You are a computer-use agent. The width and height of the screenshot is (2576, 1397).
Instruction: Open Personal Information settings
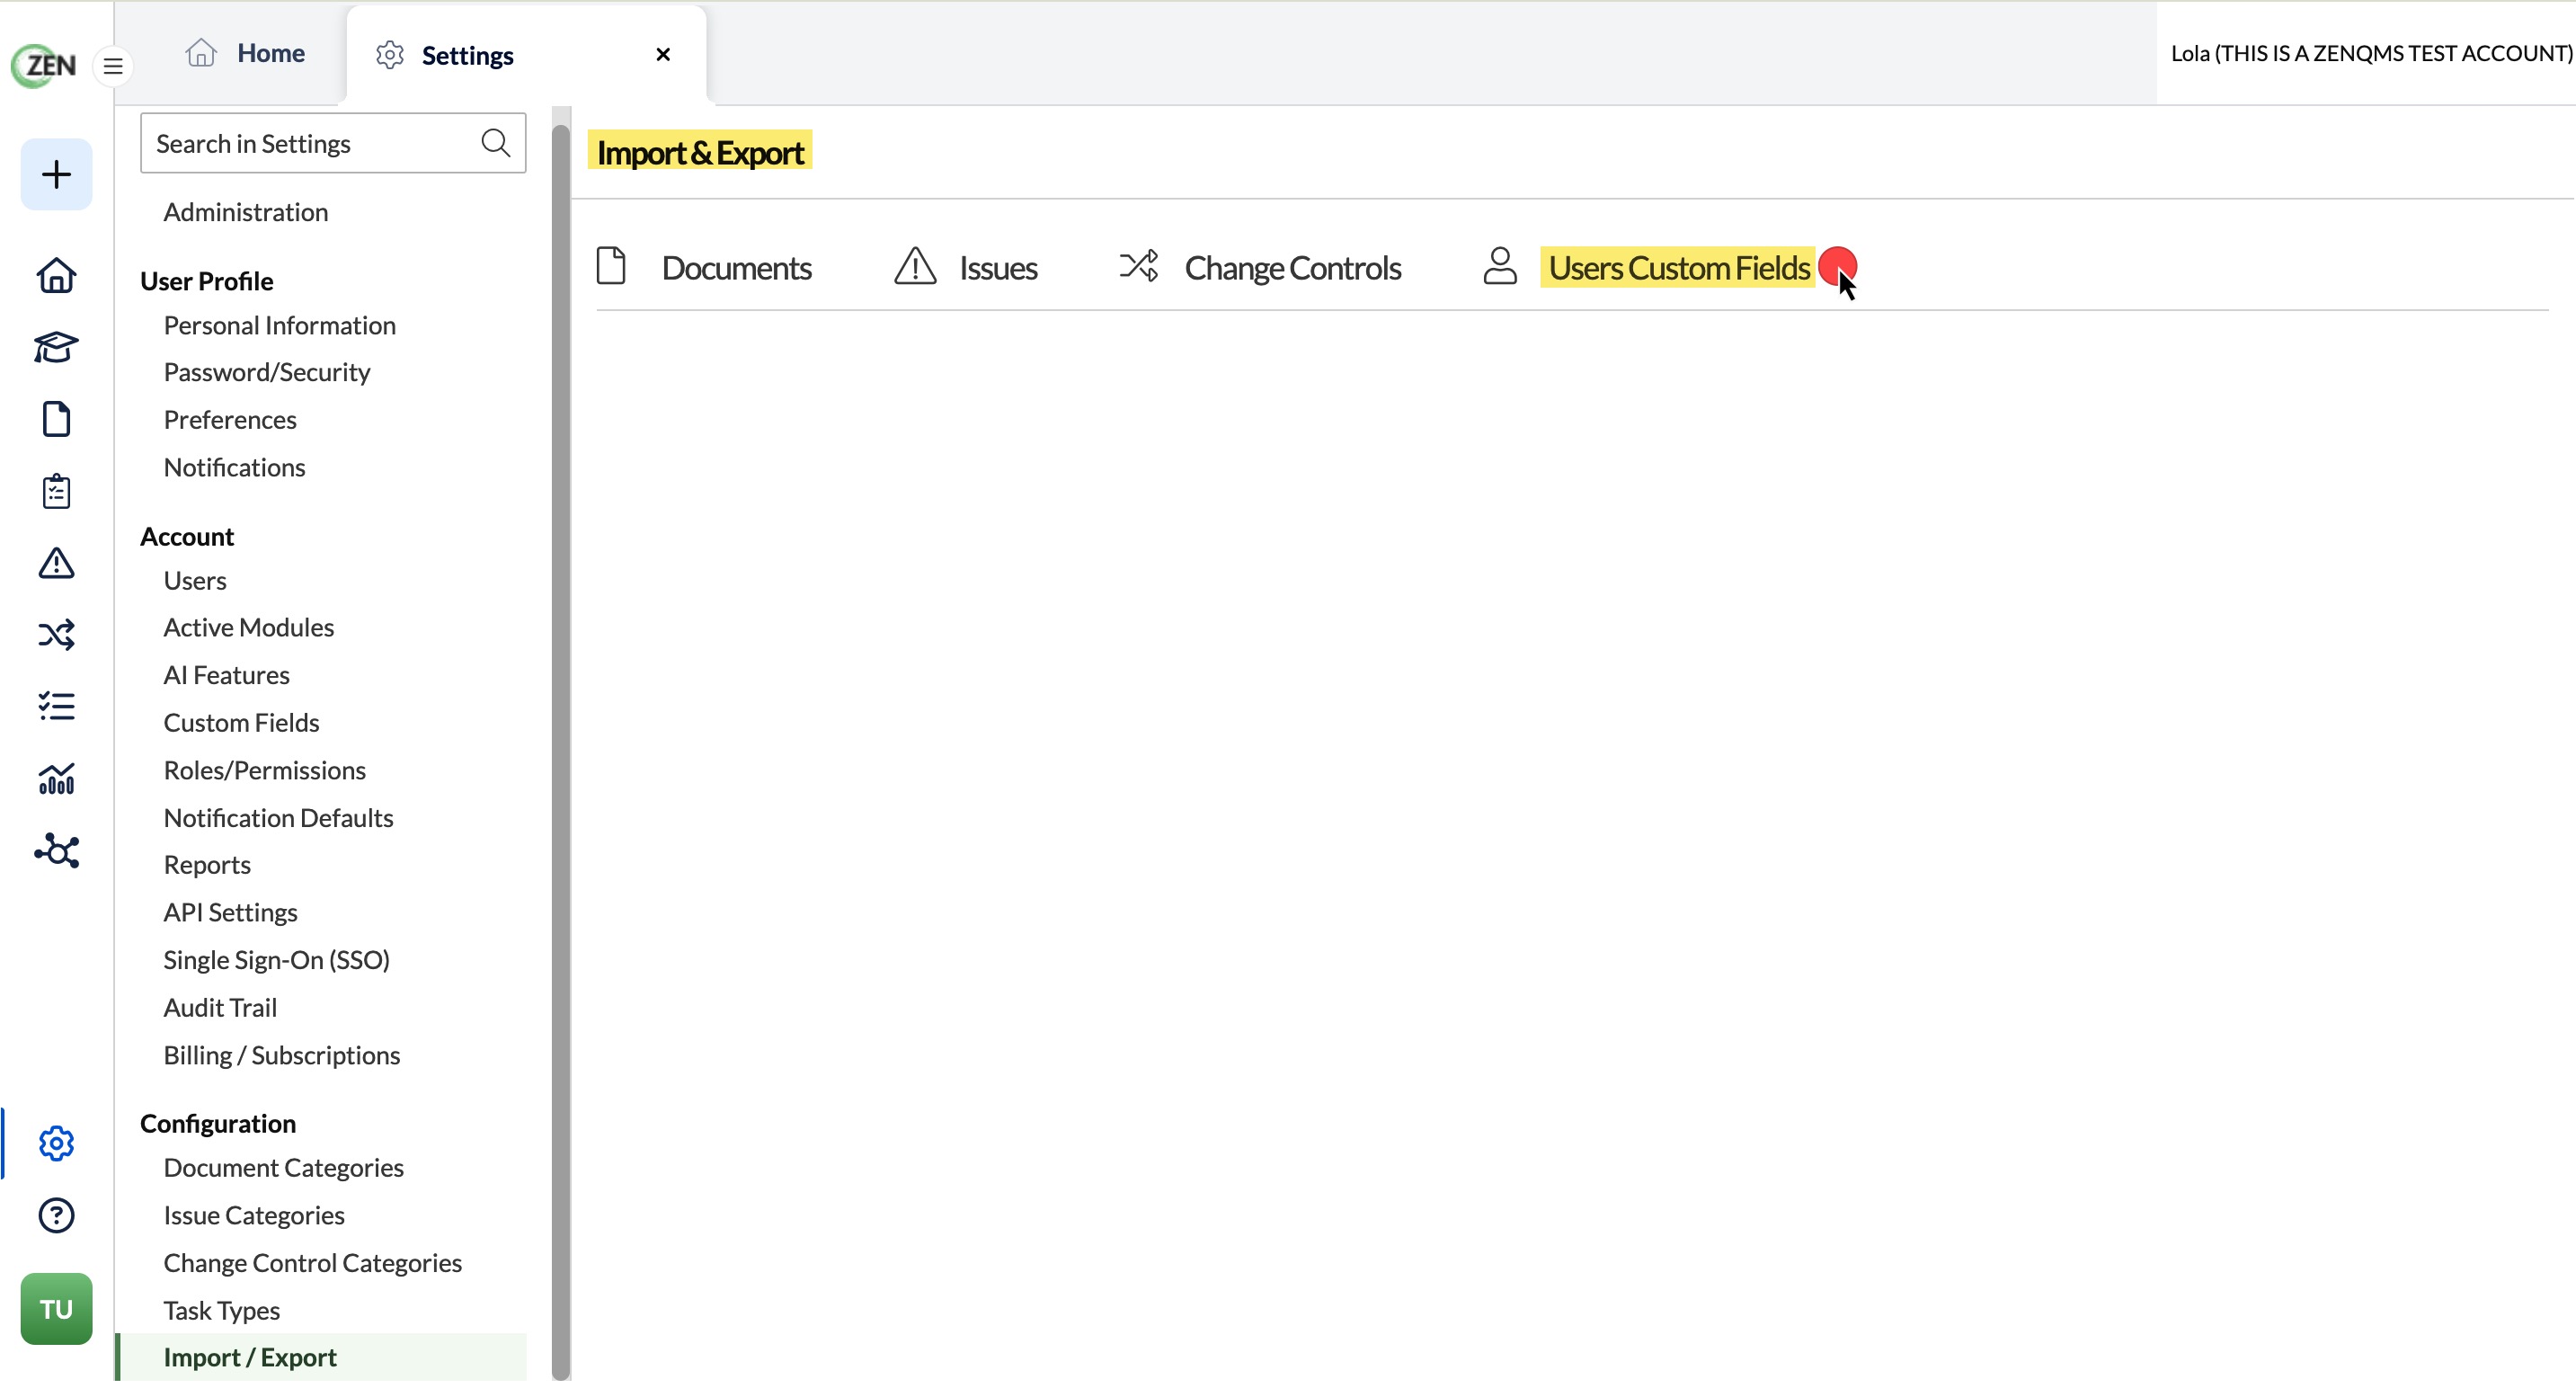tap(280, 325)
